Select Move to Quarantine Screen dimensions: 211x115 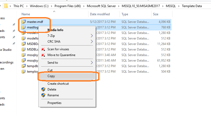pyautogui.click(x=67, y=55)
